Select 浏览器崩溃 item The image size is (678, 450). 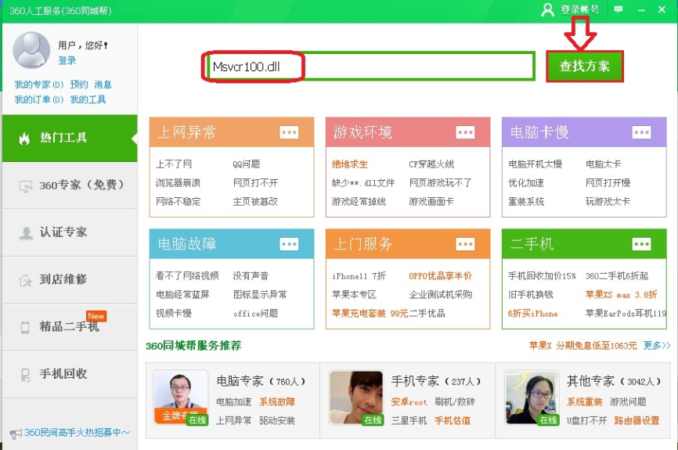point(179,183)
